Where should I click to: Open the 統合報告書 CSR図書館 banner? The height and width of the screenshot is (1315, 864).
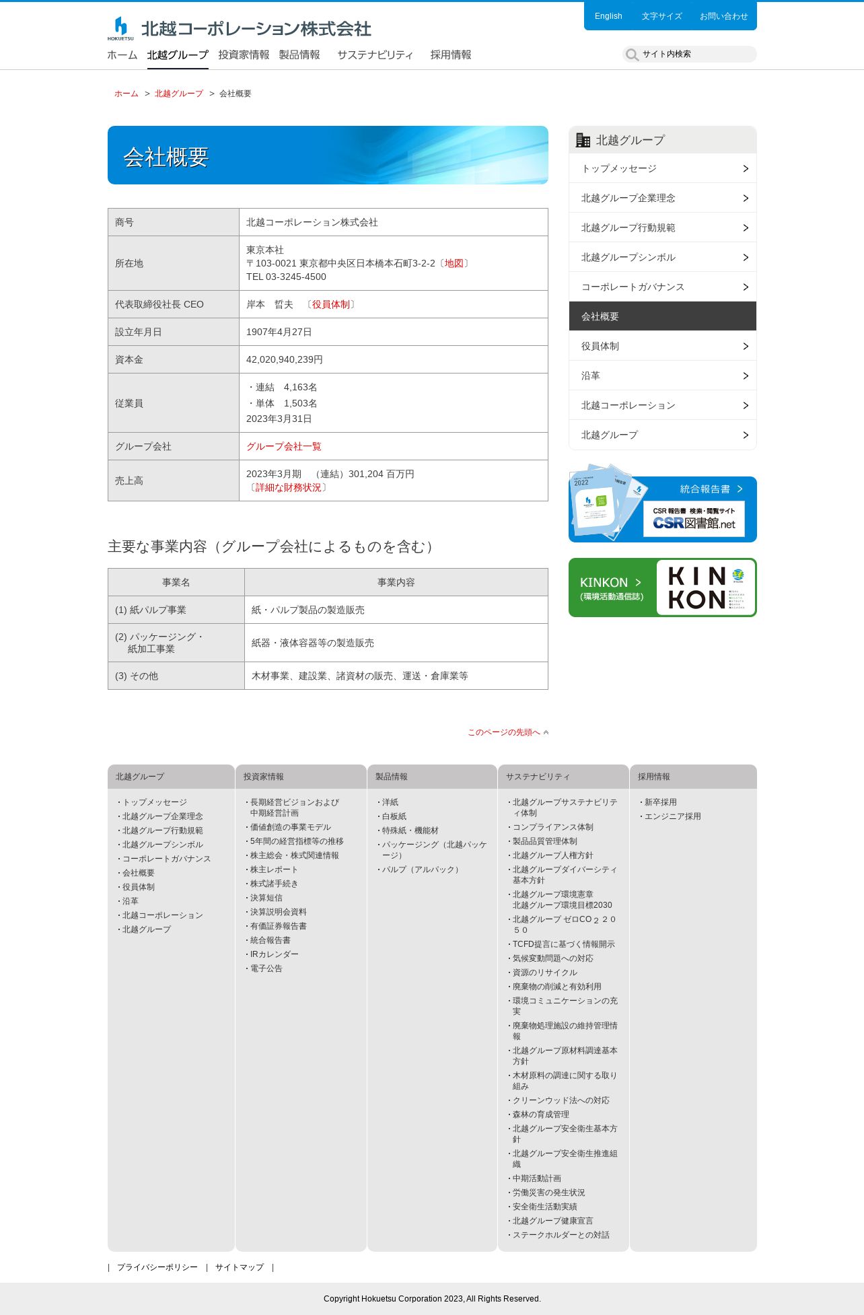coord(663,503)
